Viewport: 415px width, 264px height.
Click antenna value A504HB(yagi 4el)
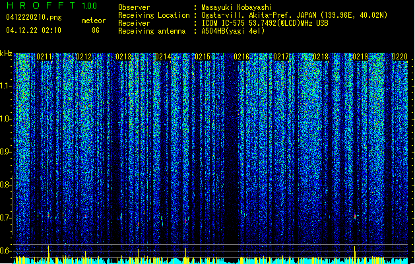click(x=233, y=31)
